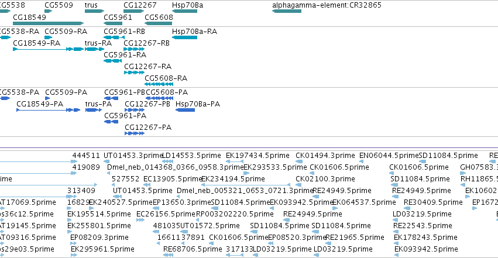Click the 444511 EST label
Screen dimensions: 498x258
86,156
